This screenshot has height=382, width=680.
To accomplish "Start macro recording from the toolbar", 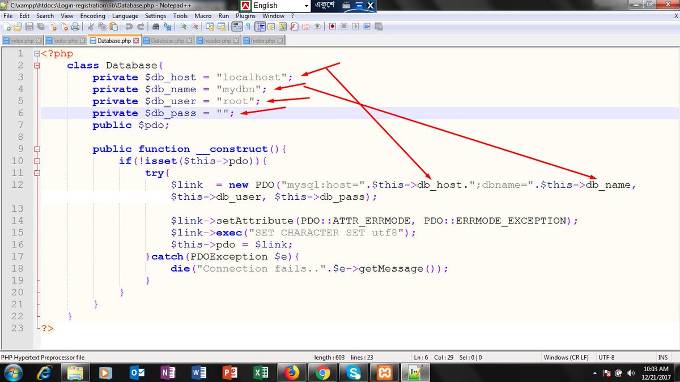I will tap(332, 26).
